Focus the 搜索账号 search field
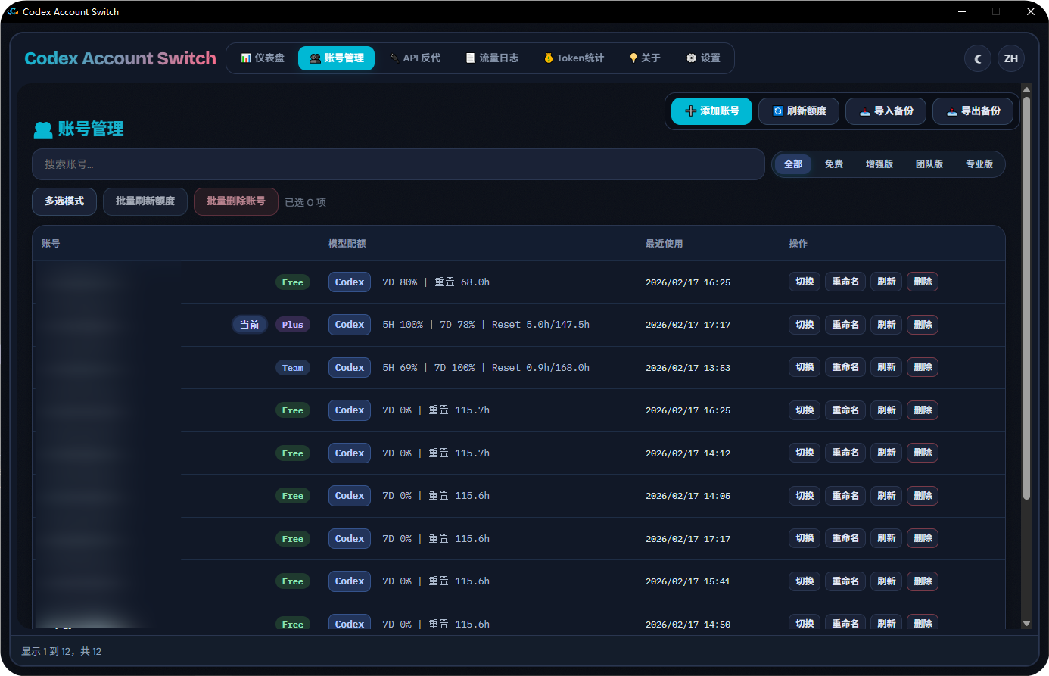Screen dimensions: 1049x676 (x=398, y=164)
